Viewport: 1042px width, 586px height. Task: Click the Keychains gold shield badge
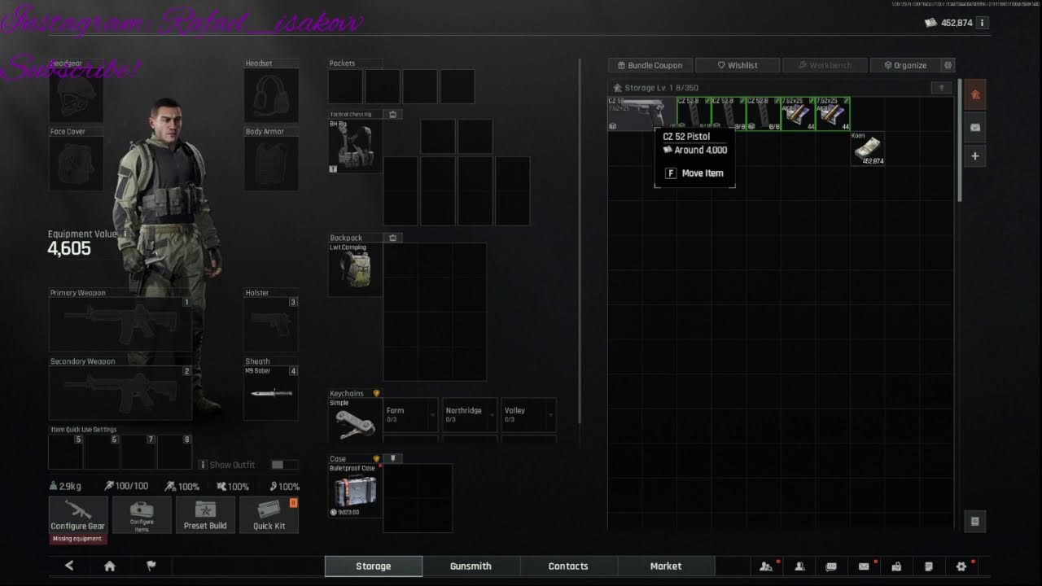tap(376, 393)
